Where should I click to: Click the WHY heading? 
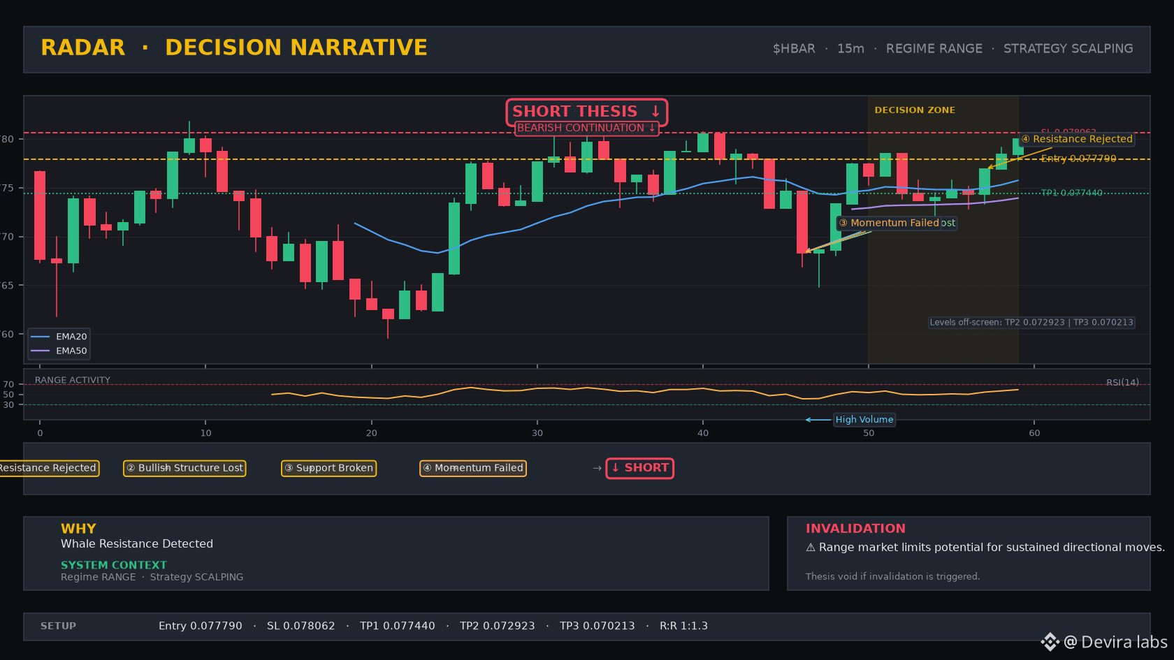(x=78, y=529)
